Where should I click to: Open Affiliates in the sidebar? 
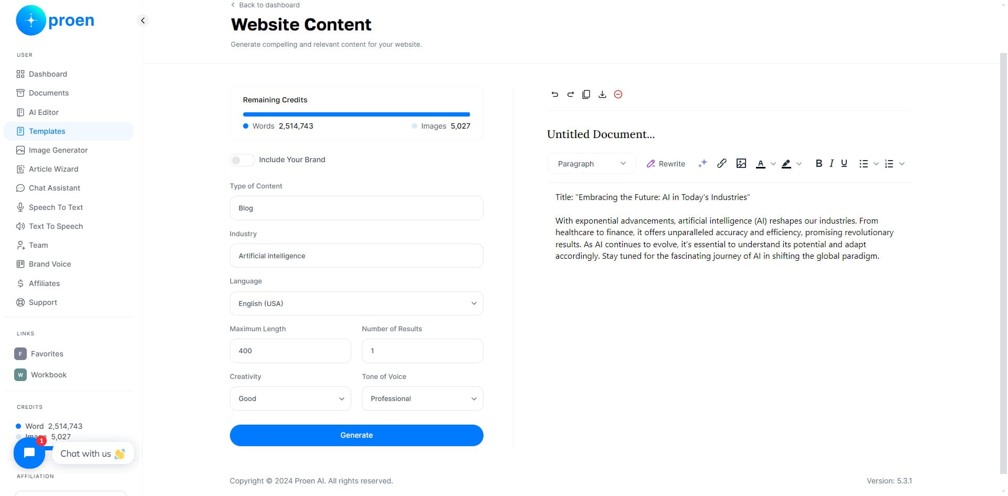pos(68,283)
